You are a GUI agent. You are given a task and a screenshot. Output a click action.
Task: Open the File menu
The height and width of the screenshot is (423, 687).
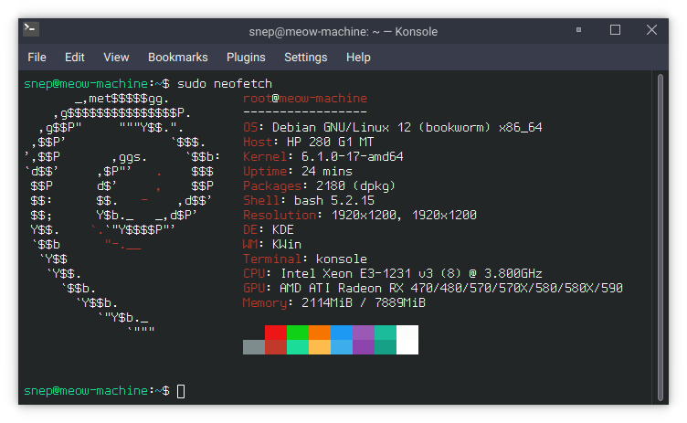[37, 58]
